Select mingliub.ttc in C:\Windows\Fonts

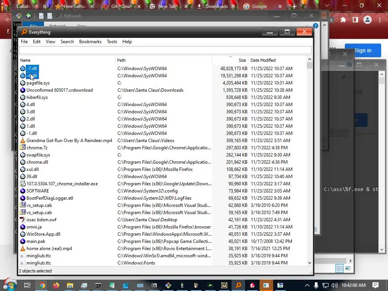point(163,263)
